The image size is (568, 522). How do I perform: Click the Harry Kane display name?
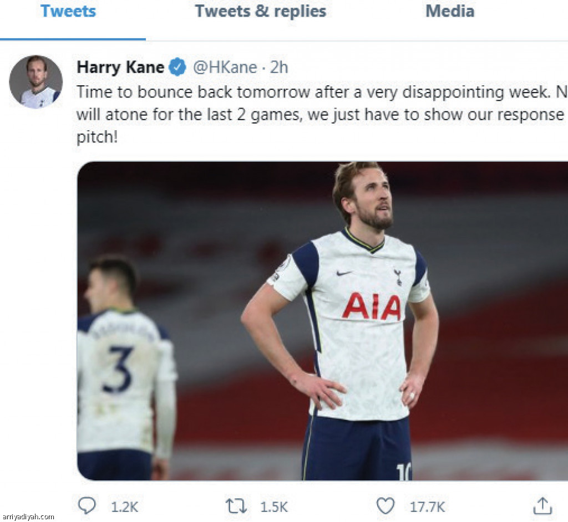pyautogui.click(x=120, y=68)
